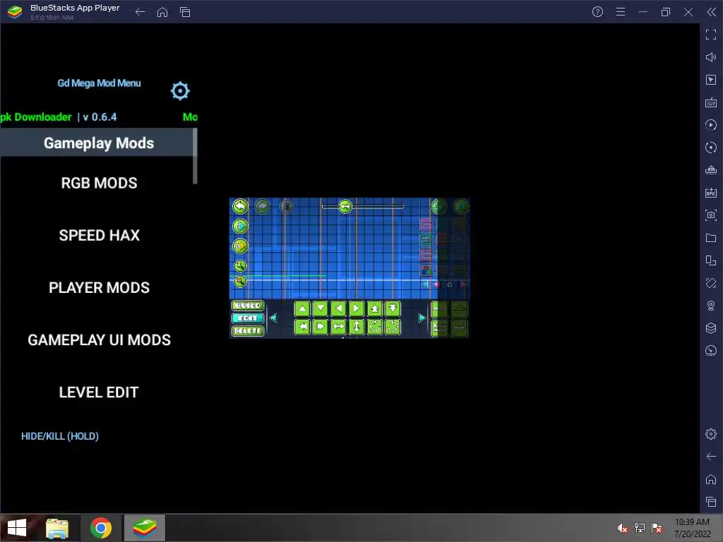The height and width of the screenshot is (542, 723).
Task: Open BlueStacks set location pin icon
Action: click(x=711, y=306)
